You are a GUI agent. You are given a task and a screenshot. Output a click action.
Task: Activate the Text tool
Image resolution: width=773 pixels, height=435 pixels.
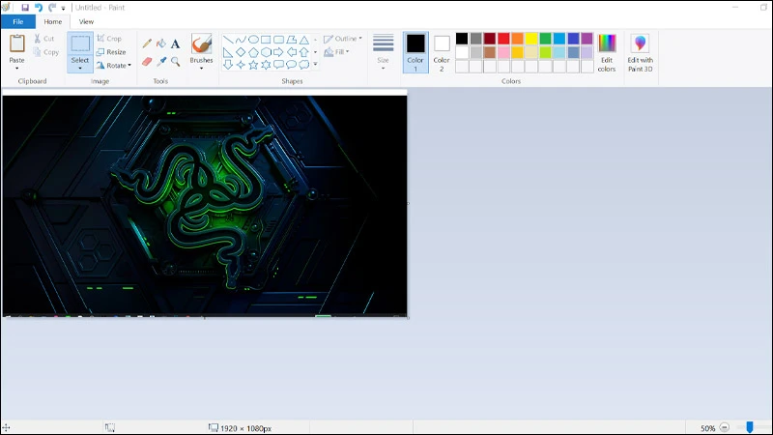(x=175, y=43)
